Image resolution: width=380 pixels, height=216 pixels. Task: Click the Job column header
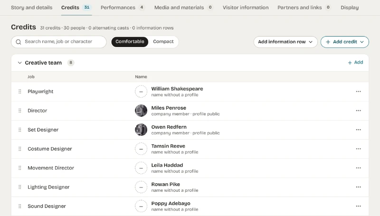tap(31, 77)
